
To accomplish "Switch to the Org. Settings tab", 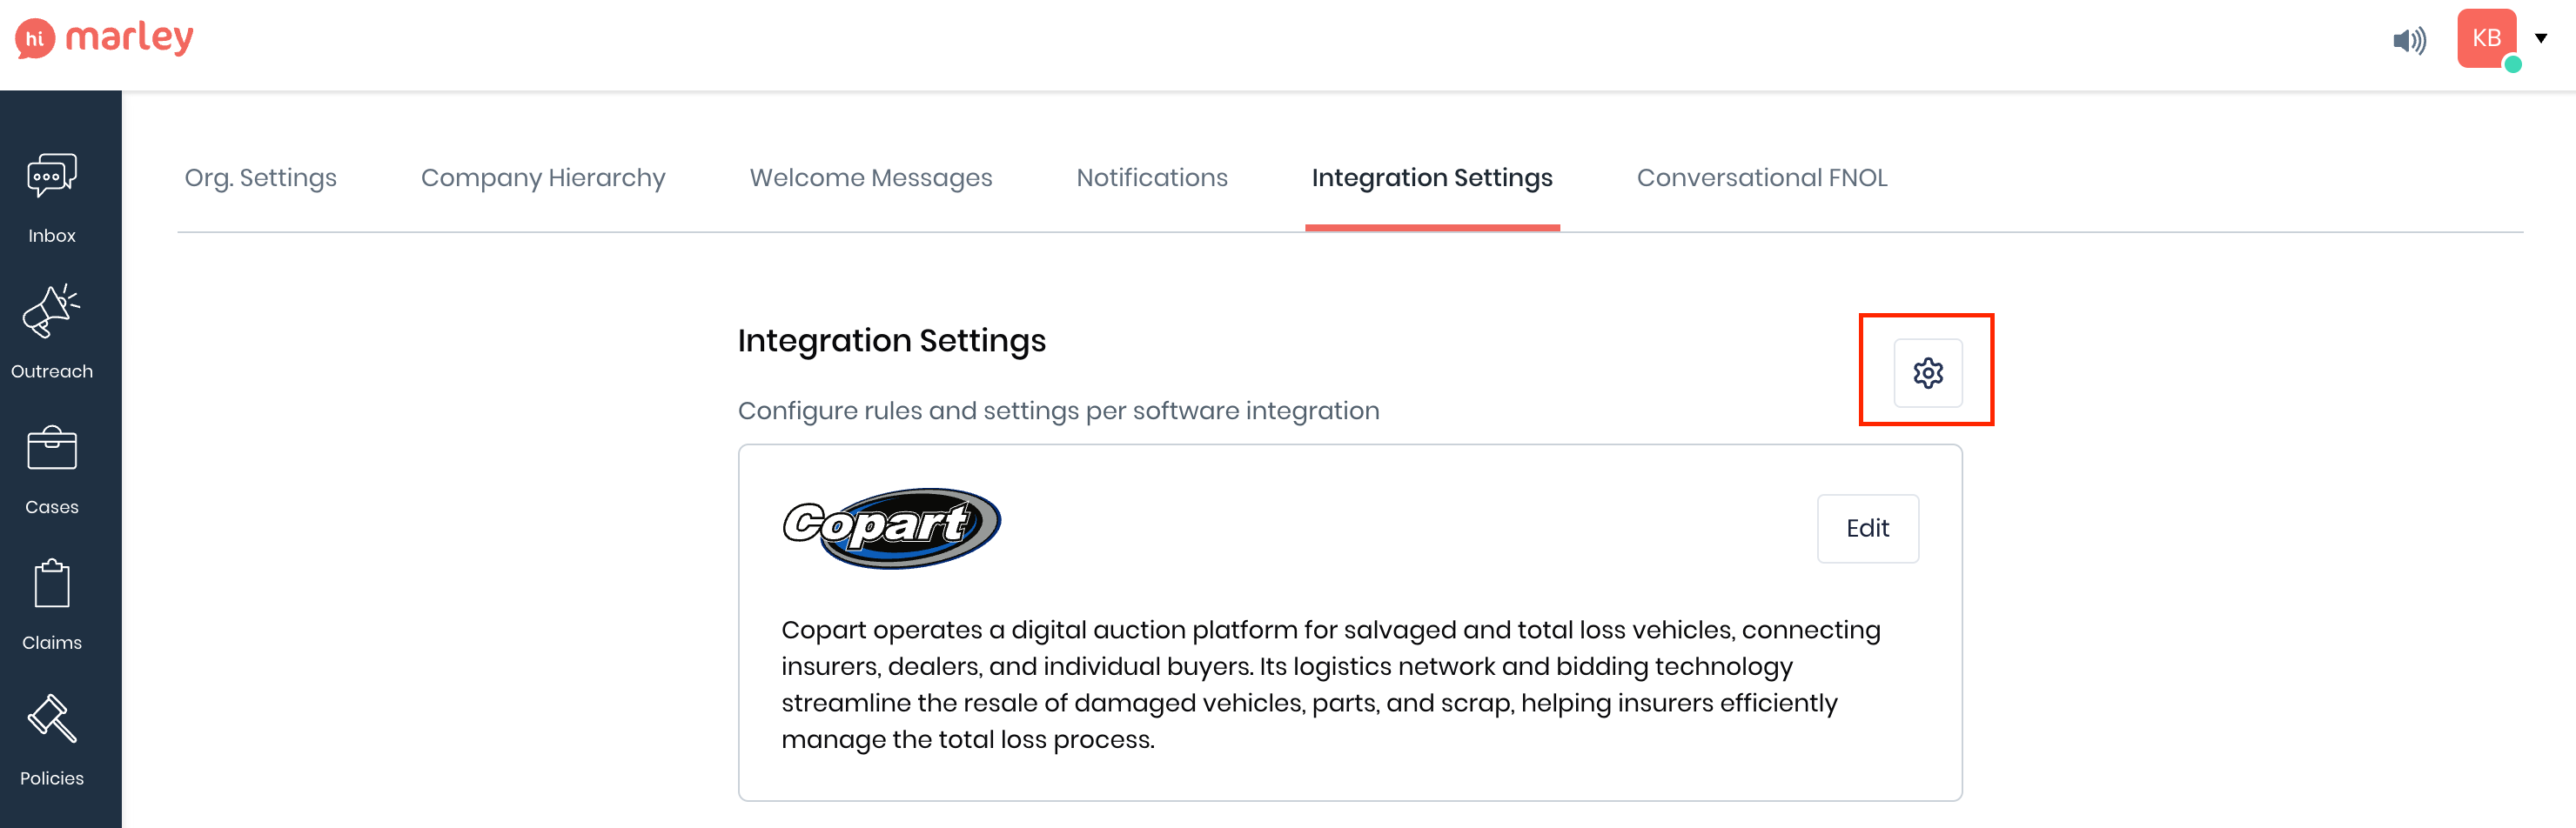I will click(x=260, y=178).
